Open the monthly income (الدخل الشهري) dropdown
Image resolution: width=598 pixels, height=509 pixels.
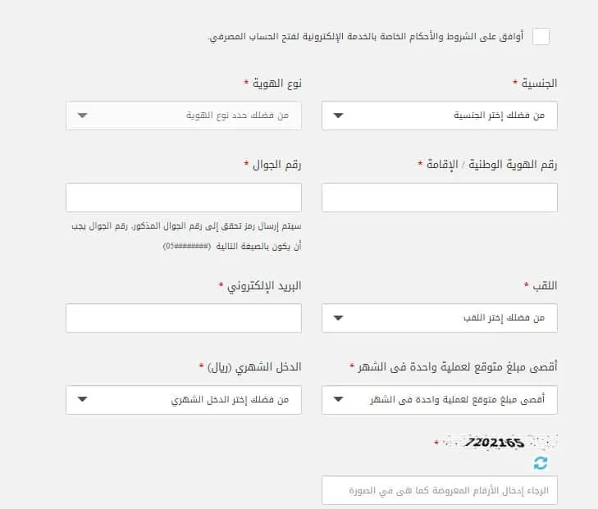click(184, 400)
